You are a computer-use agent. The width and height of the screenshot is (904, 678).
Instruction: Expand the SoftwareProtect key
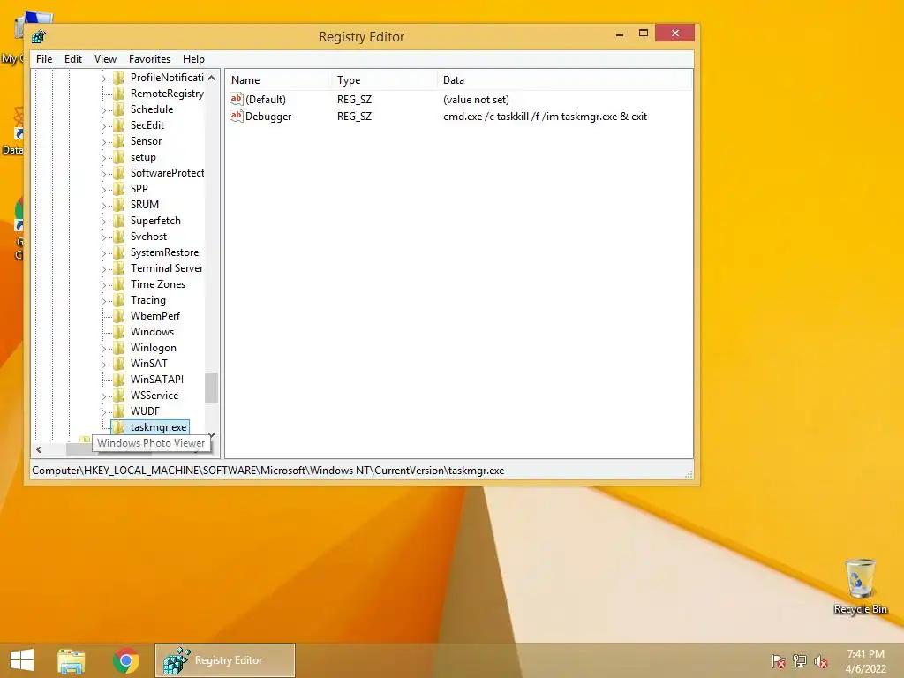103,173
